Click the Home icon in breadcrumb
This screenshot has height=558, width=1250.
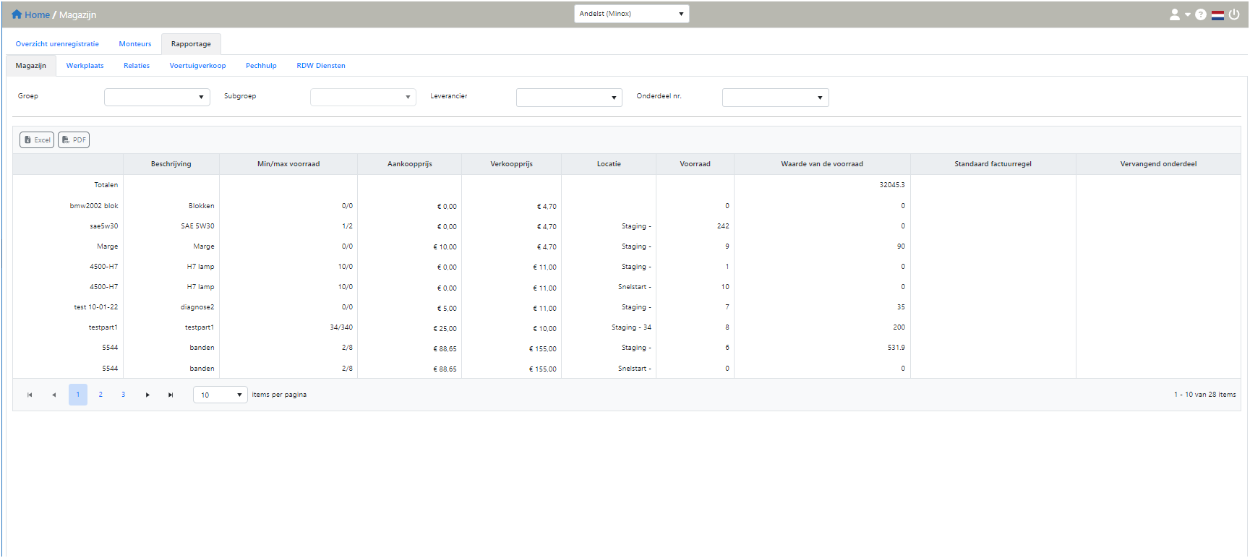tap(17, 14)
